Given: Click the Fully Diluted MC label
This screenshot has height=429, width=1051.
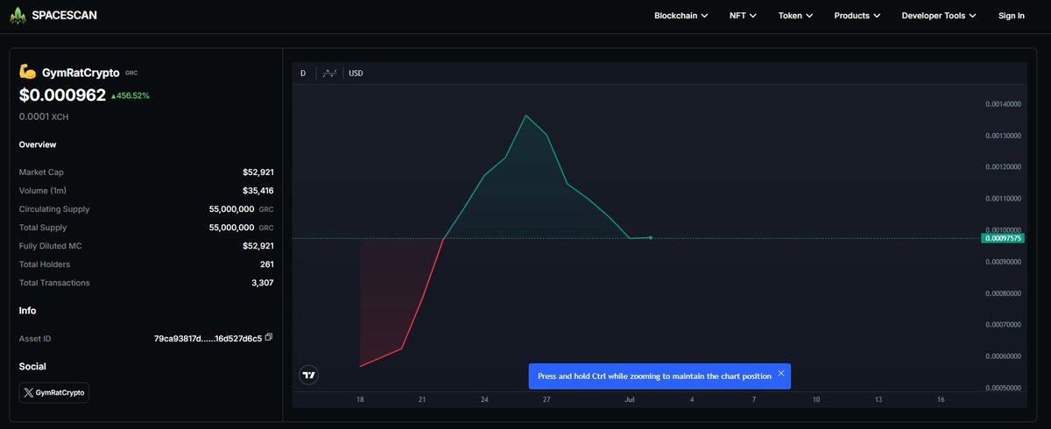Looking at the screenshot, I should click(x=49, y=246).
